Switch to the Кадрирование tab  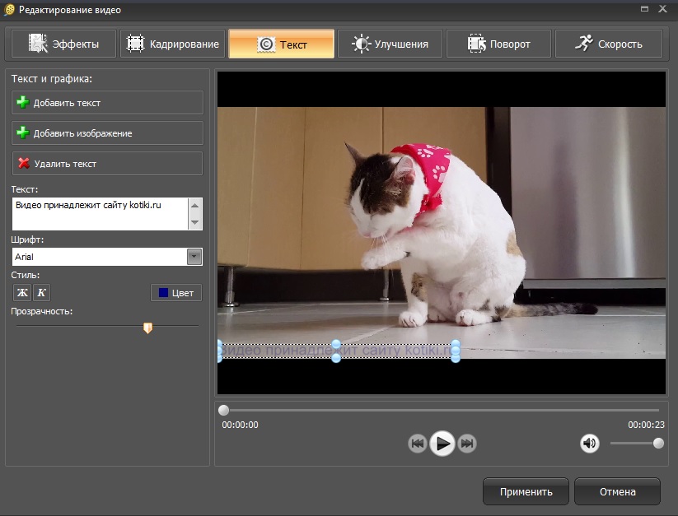[x=172, y=44]
